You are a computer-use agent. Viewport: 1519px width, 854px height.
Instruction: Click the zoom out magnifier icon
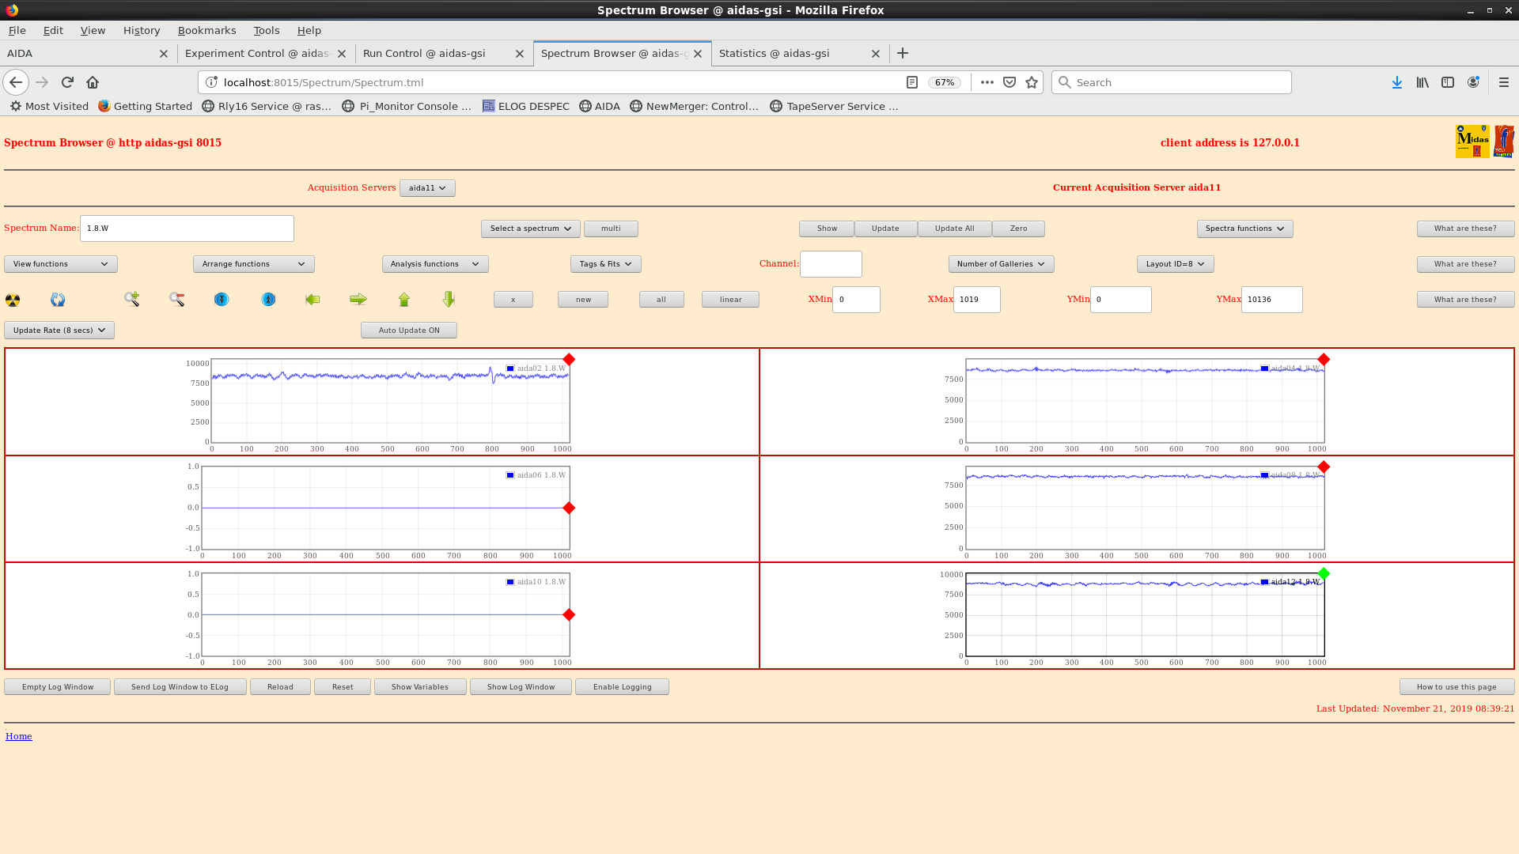coord(176,299)
